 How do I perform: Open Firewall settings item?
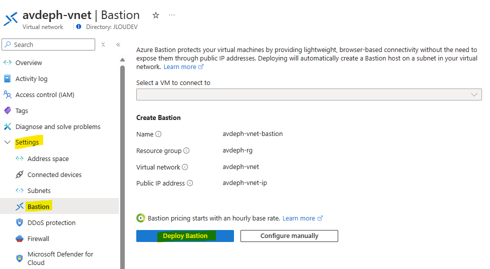(38, 239)
